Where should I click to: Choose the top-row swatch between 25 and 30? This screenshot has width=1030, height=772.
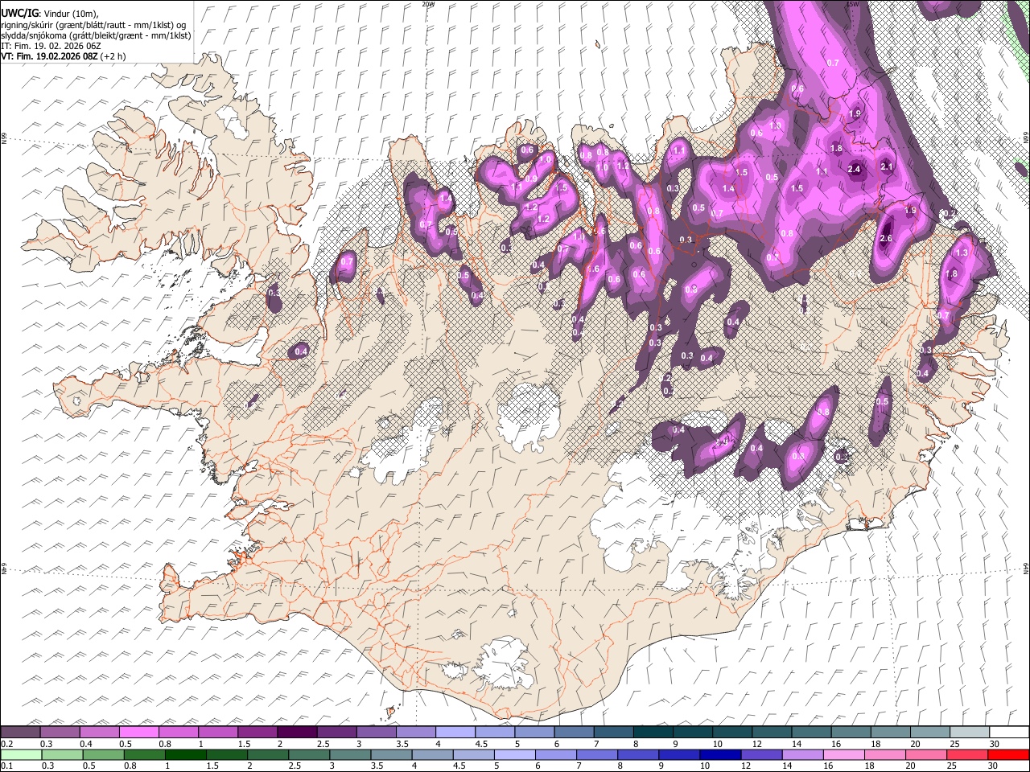pyautogui.click(x=970, y=733)
